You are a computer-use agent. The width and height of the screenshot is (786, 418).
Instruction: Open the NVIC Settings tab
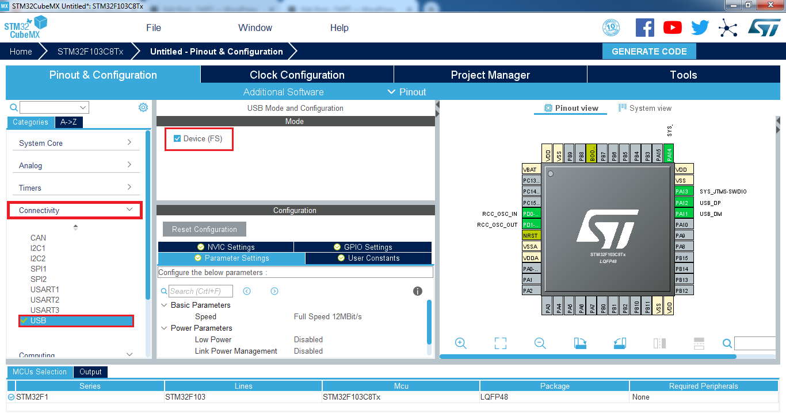tap(226, 247)
